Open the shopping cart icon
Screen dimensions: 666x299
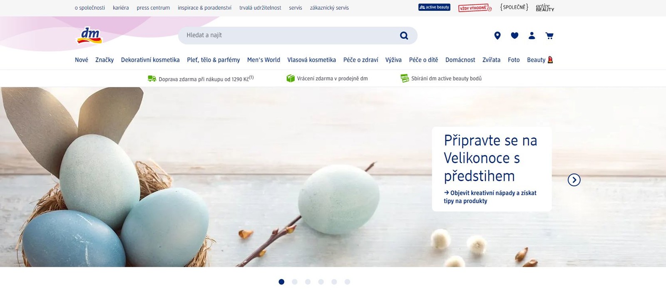click(549, 36)
